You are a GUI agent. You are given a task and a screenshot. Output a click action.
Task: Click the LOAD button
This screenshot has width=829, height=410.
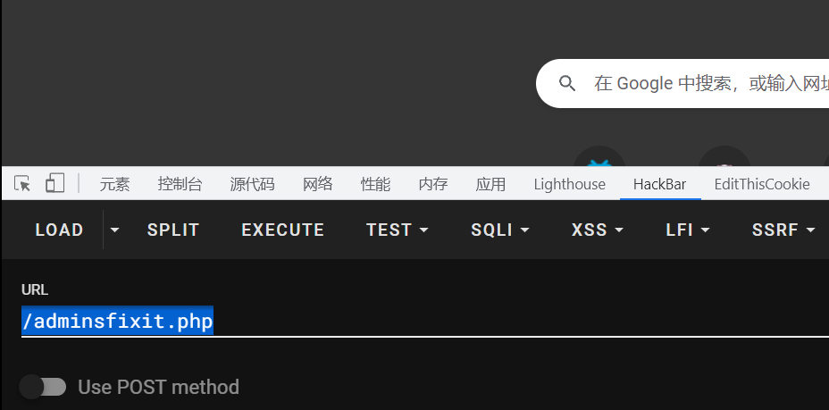point(59,230)
